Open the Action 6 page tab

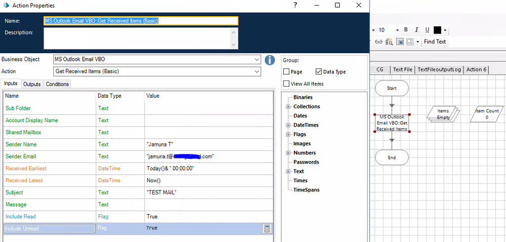(x=476, y=69)
